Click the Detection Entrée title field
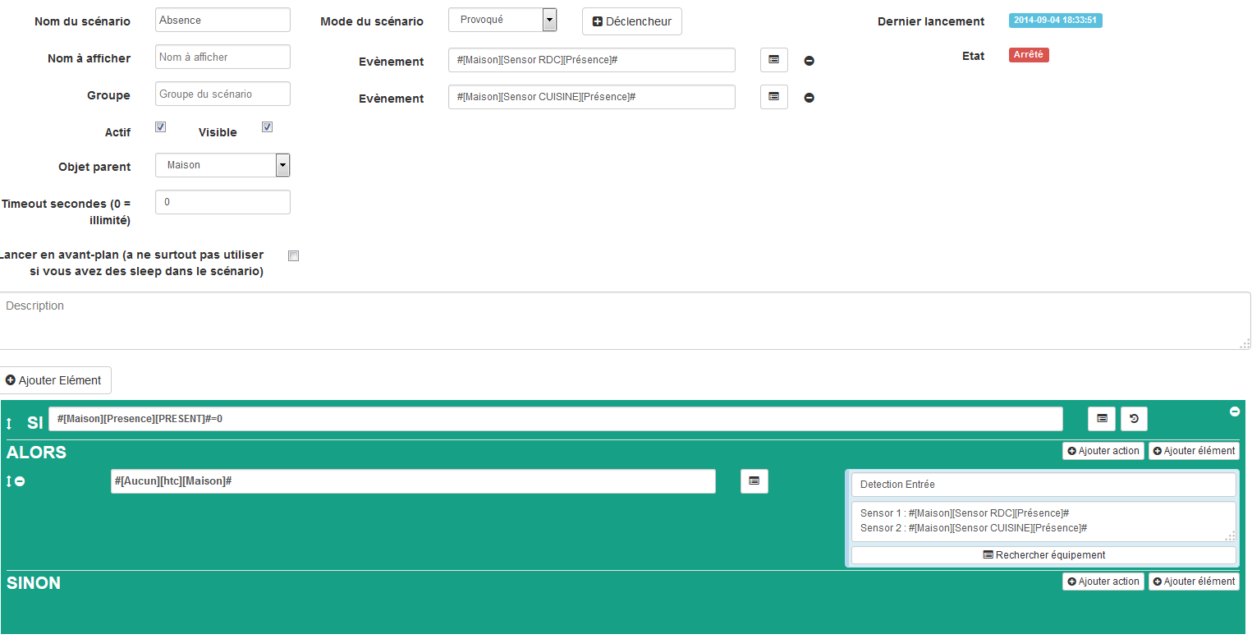The width and height of the screenshot is (1252, 639). (1043, 485)
